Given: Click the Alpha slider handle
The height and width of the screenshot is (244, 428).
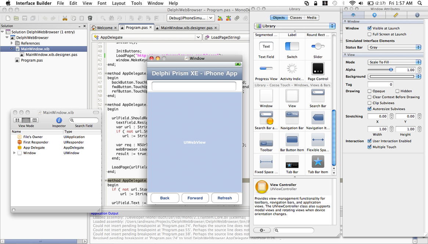Looking at the screenshot, I should [391, 69].
